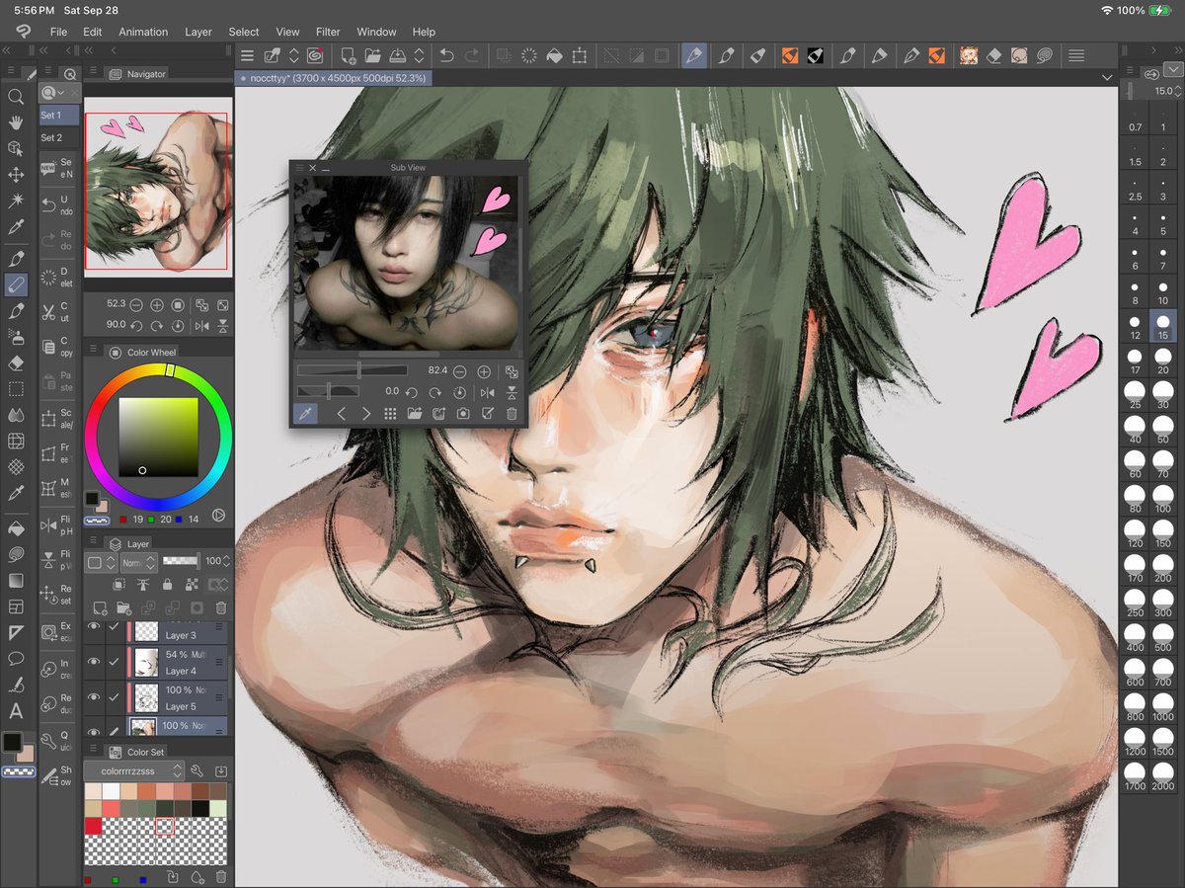
Task: Create new canvas from command bar
Action: [348, 56]
